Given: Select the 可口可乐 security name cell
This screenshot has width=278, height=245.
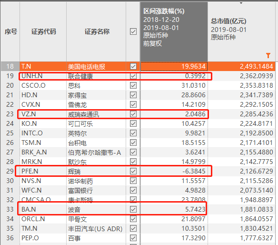Looking at the screenshot, I should [96, 123].
